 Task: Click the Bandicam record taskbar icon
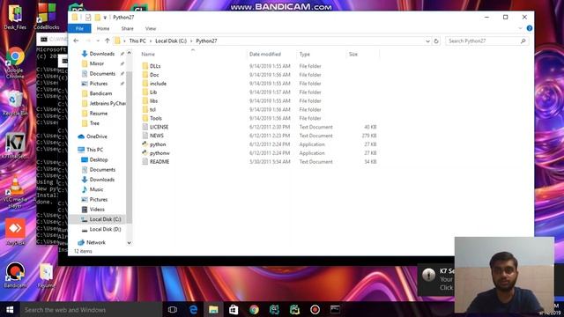[315, 309]
